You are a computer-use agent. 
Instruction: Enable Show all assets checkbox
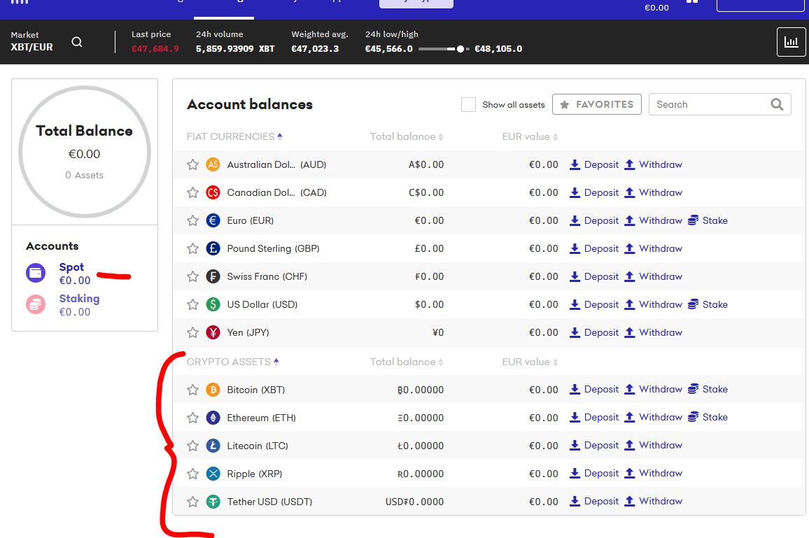coord(468,104)
